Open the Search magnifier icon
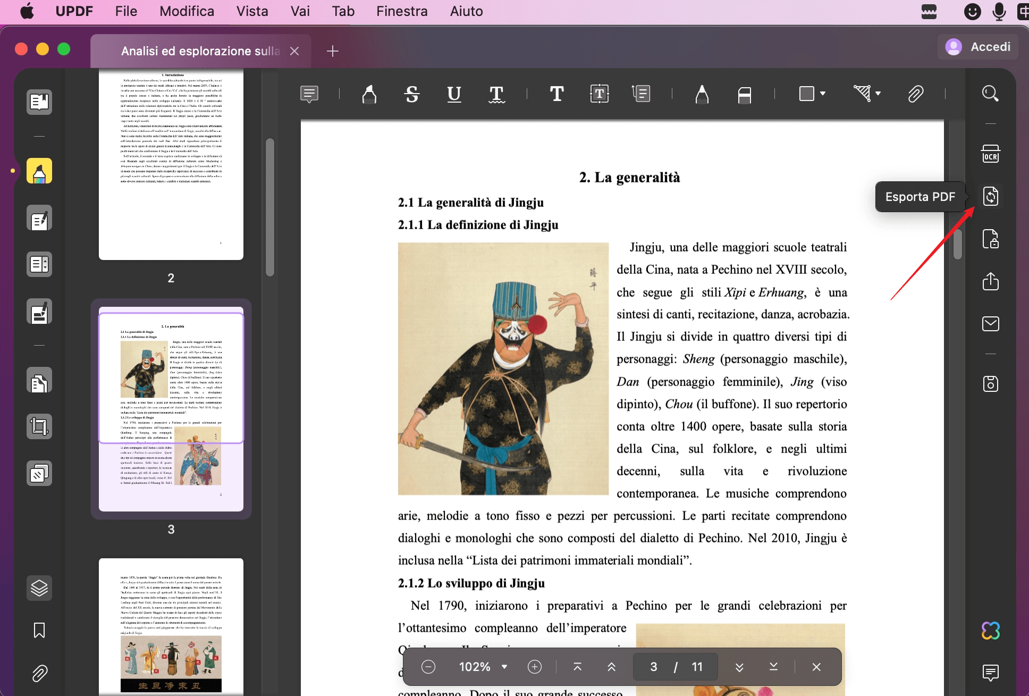 coord(990,94)
